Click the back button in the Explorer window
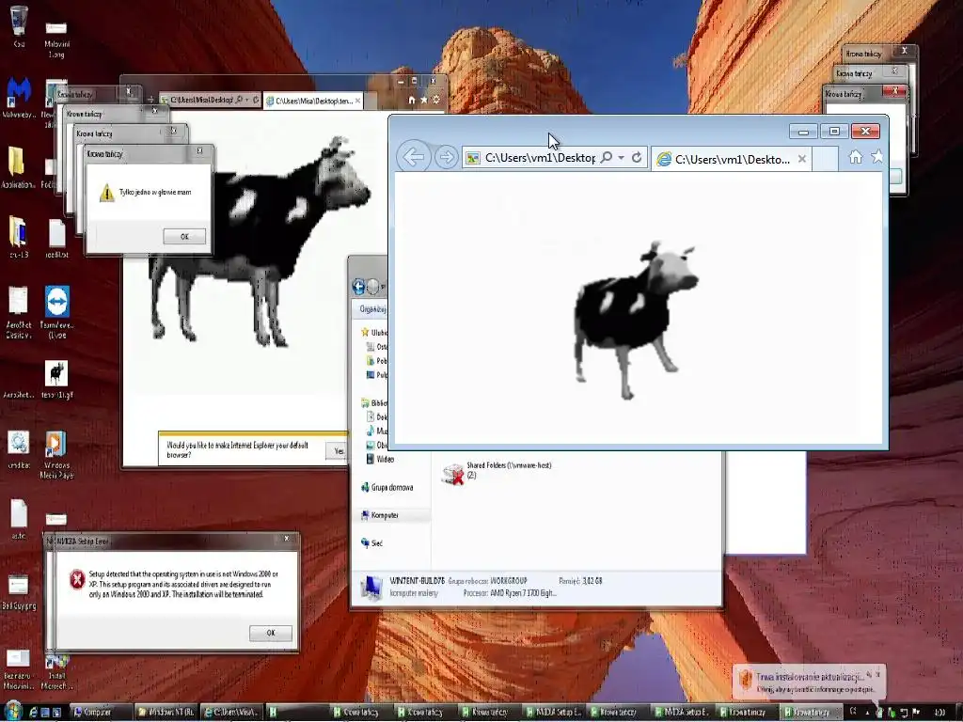Viewport: 963px width, 722px height. (358, 286)
